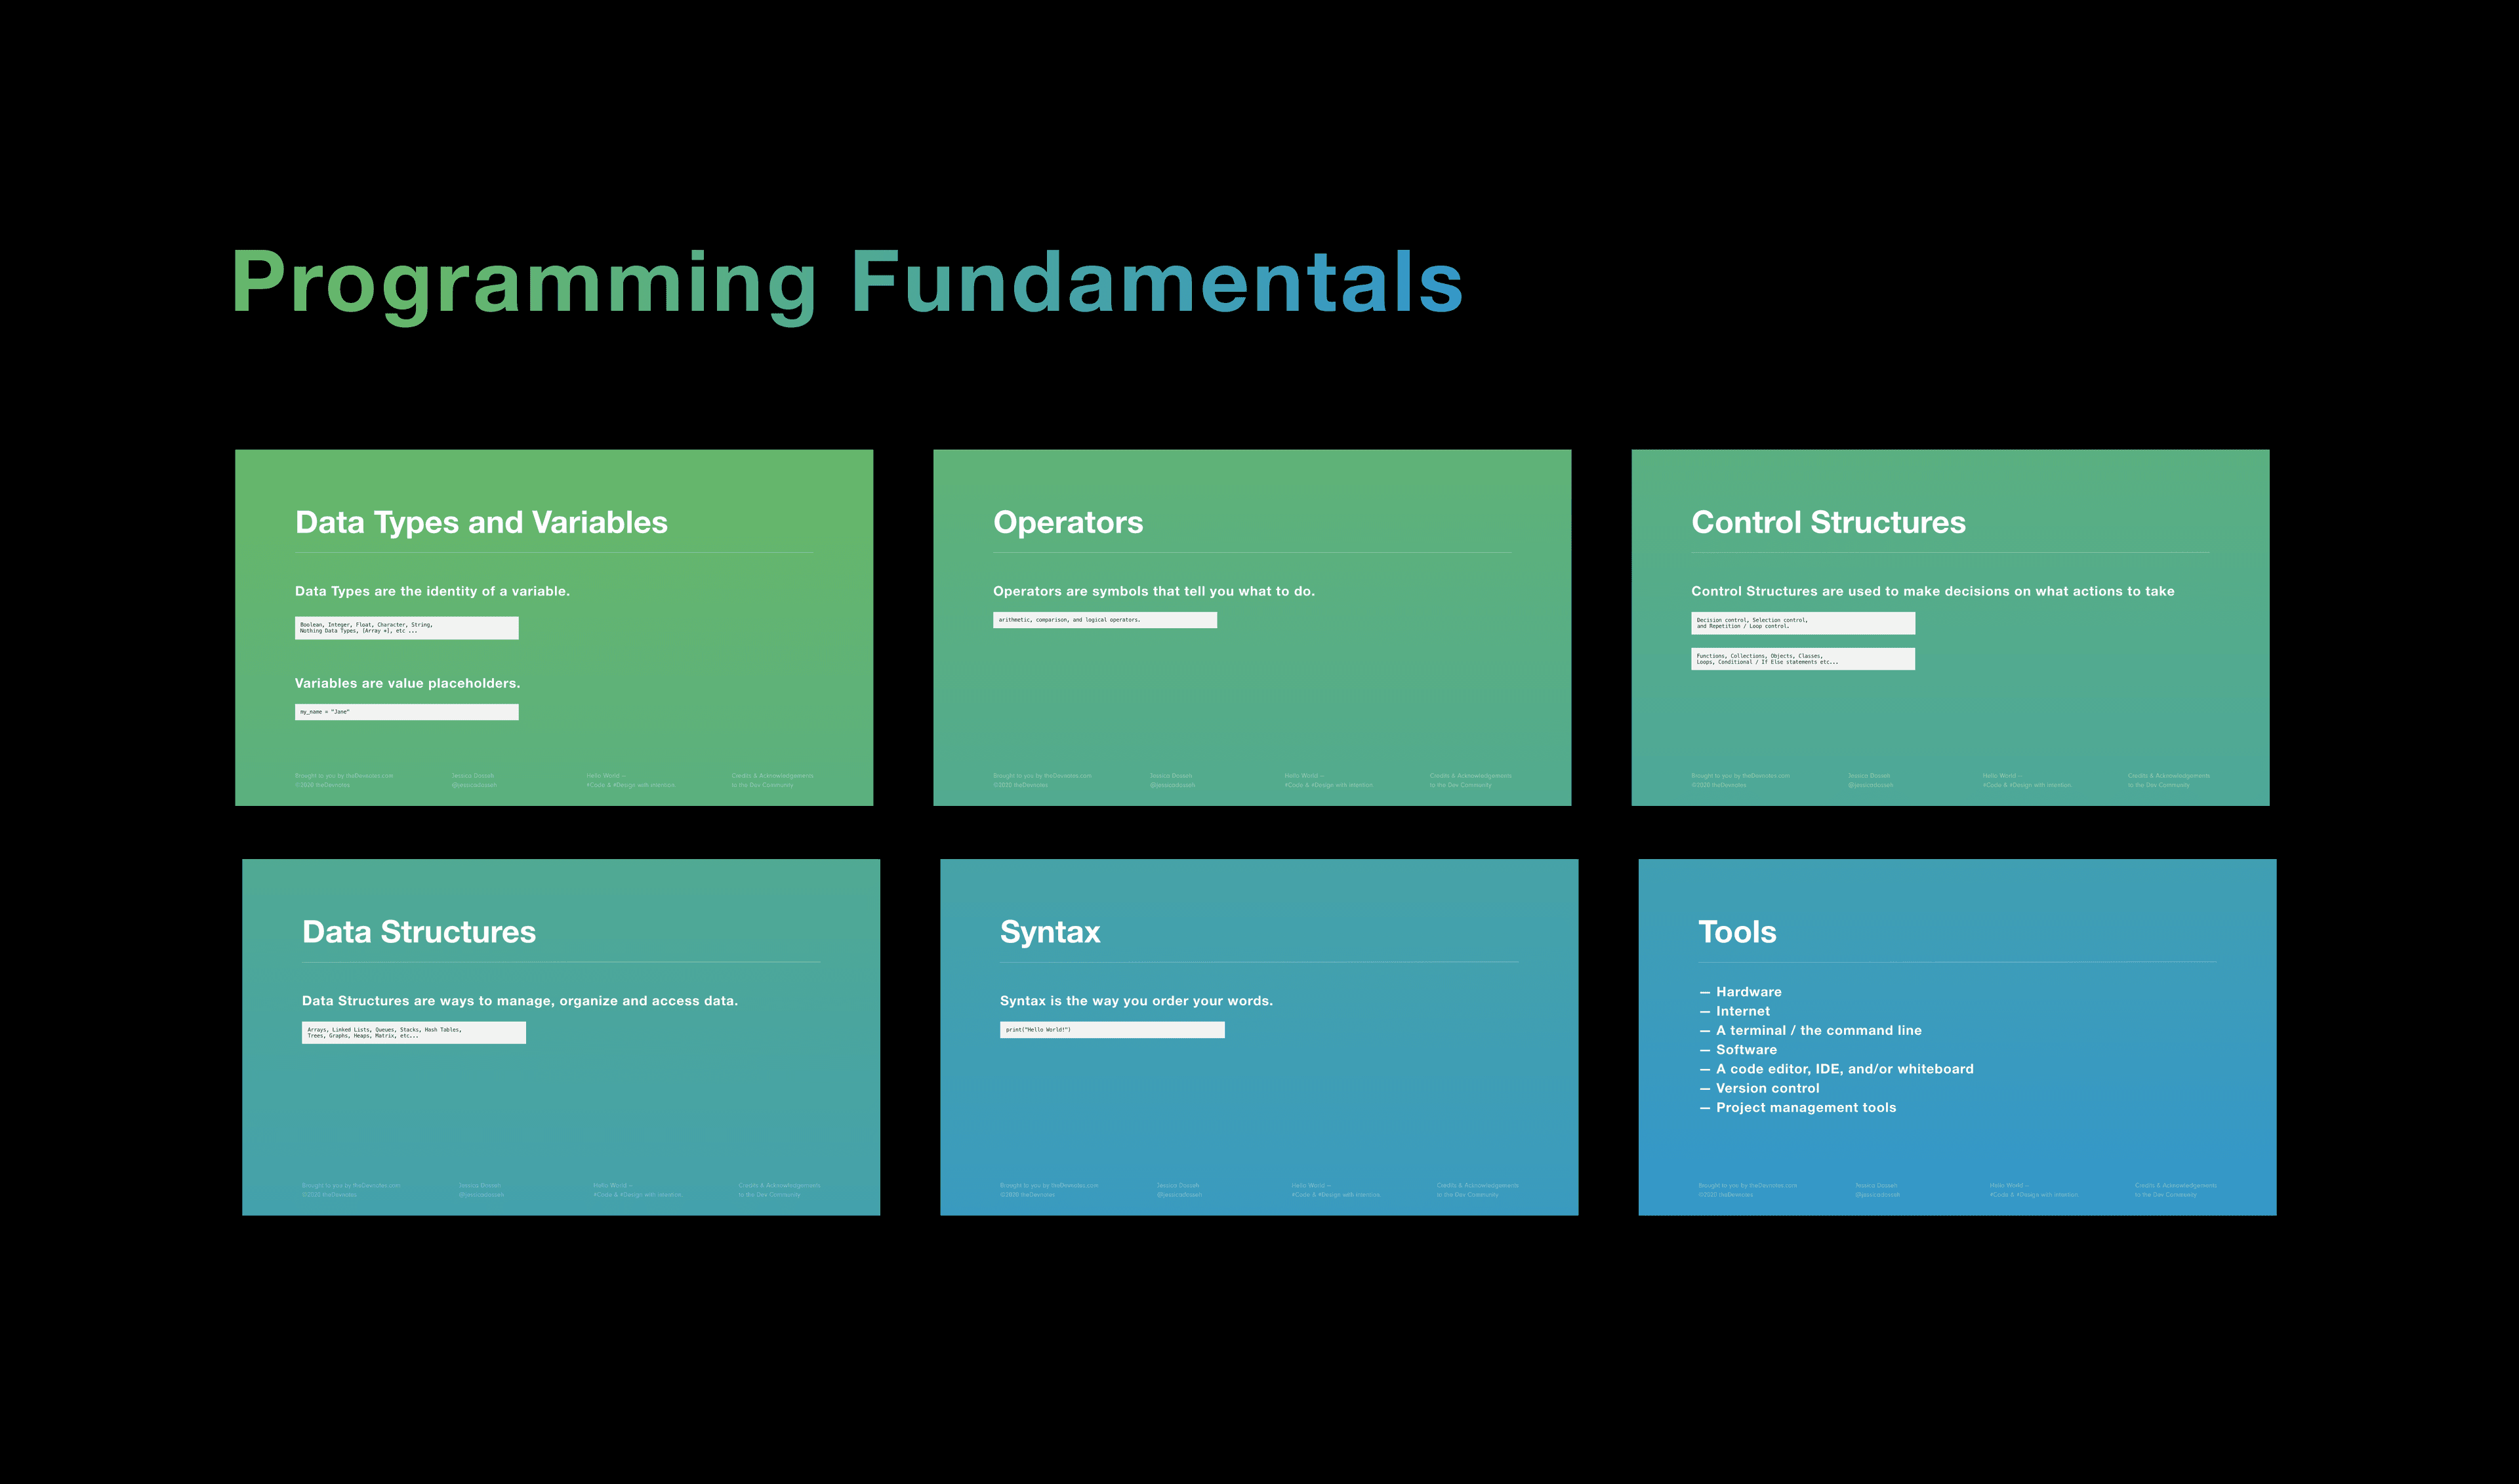Select the Syntax slide title

coord(1050,932)
